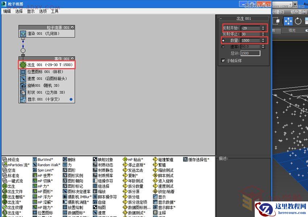Select the 出生 001 operator row
Screen dimensions: 308x217
[47, 65]
